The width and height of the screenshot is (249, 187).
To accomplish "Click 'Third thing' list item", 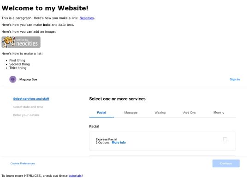I will (x=18, y=68).
